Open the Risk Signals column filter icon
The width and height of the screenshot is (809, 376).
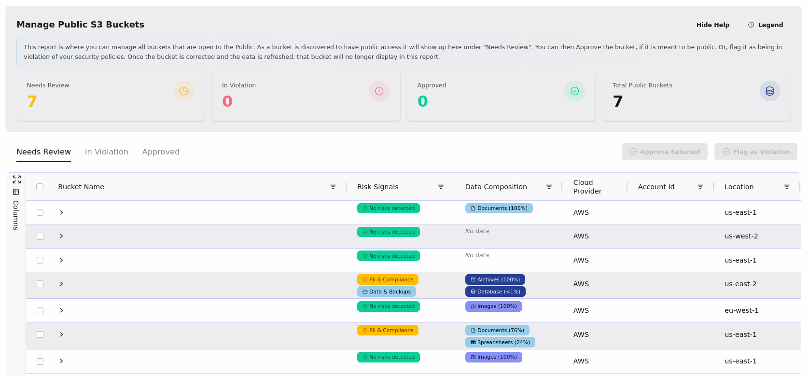point(441,187)
